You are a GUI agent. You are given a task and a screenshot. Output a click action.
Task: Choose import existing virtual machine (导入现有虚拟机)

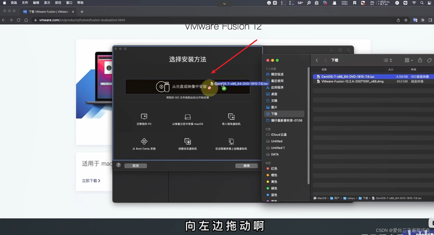coord(231,119)
